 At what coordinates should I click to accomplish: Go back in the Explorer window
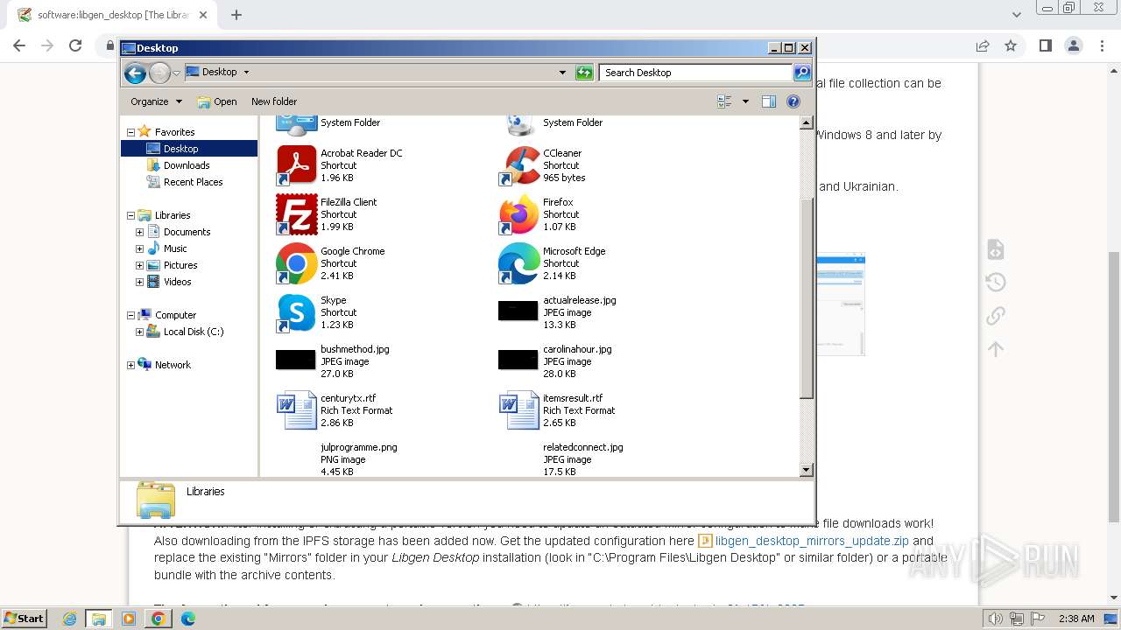[135, 73]
